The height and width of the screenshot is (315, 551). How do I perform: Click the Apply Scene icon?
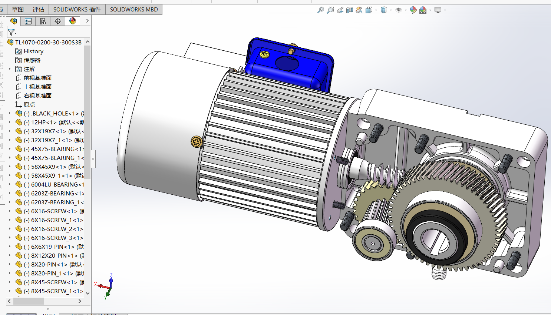click(423, 10)
